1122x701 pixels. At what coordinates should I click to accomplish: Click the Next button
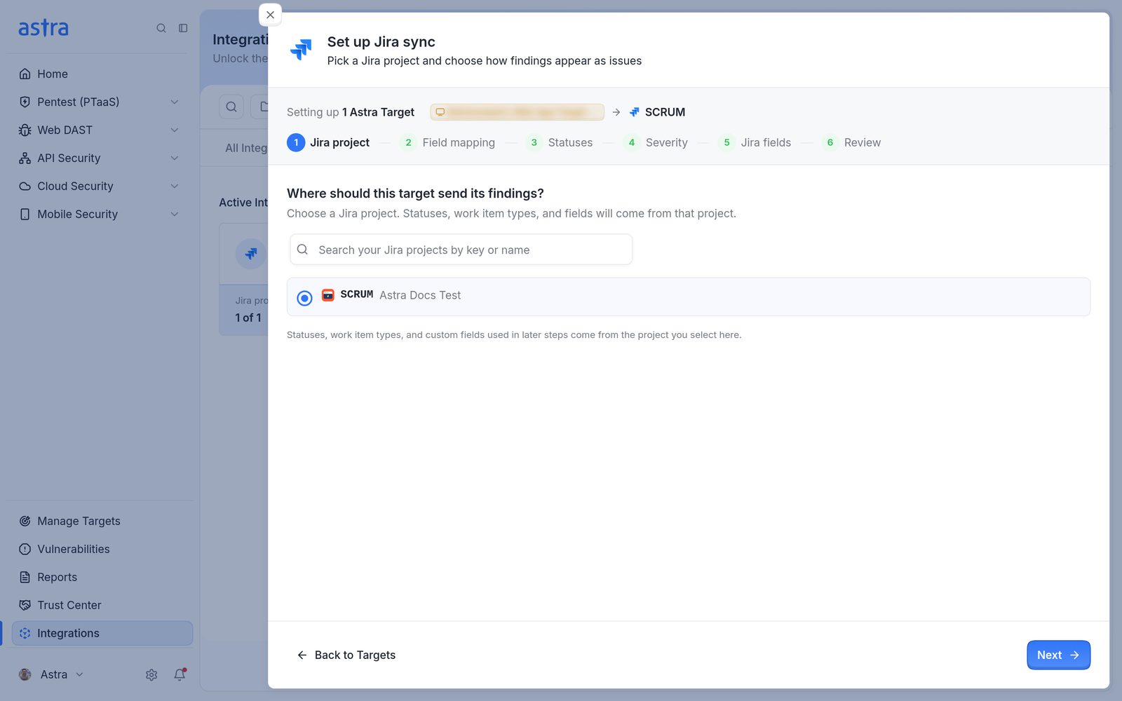(x=1058, y=655)
